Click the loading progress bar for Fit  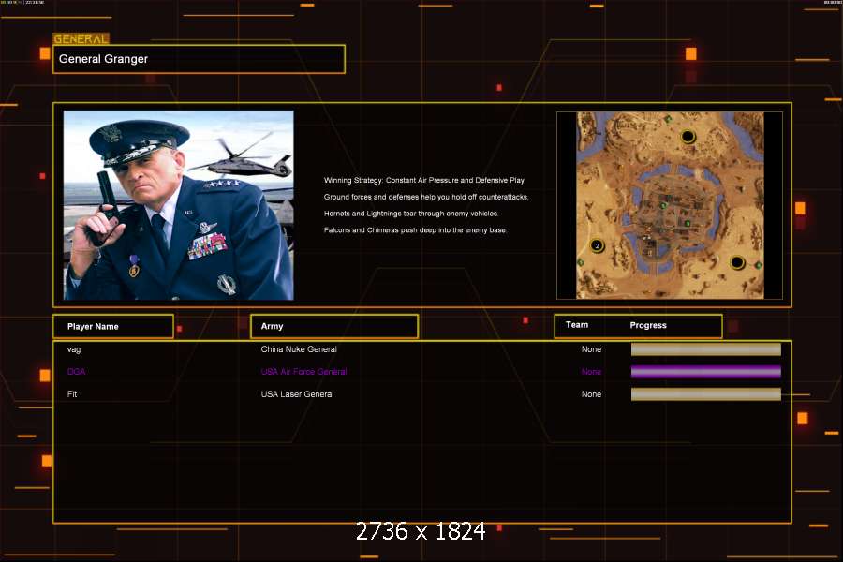pos(706,394)
